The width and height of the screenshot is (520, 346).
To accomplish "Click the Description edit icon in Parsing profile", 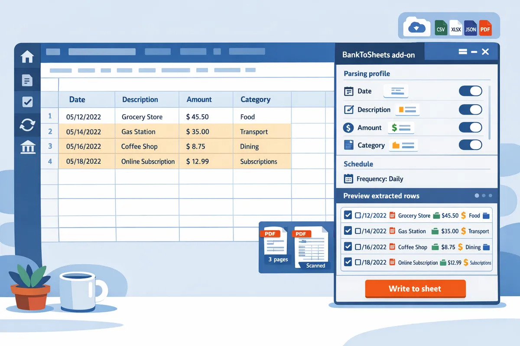I will 348,109.
